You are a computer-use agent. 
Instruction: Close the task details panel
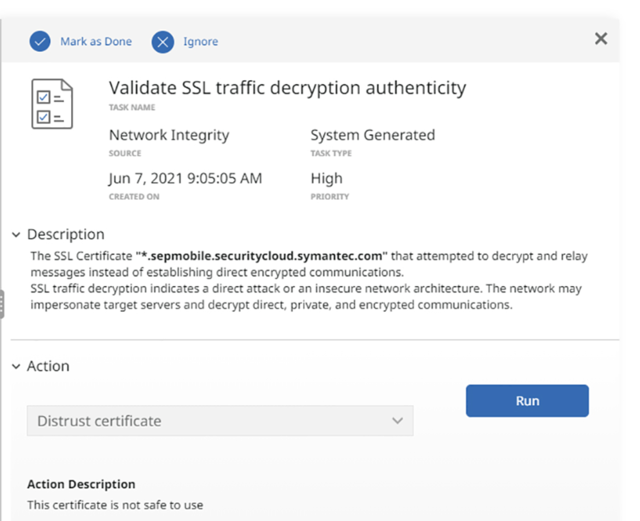(x=601, y=38)
